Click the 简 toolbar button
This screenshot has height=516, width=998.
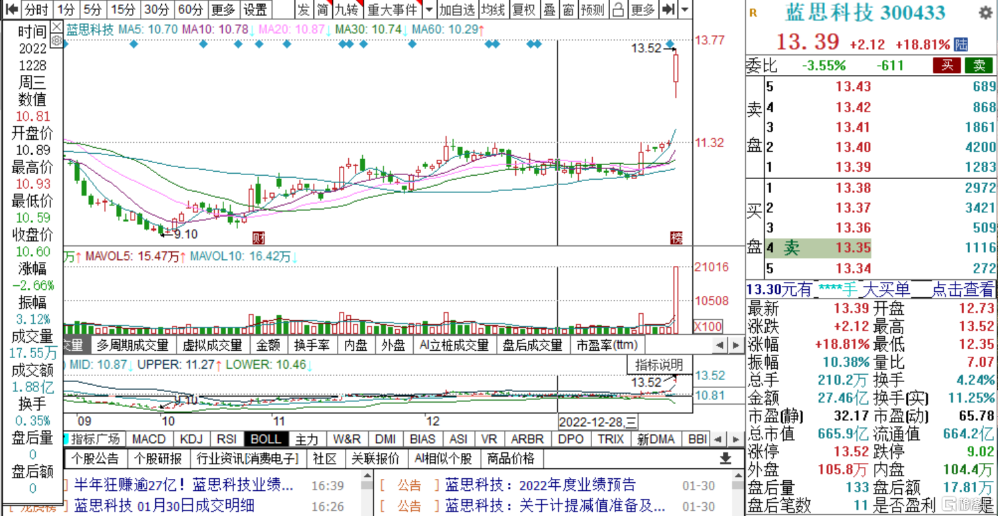(322, 9)
